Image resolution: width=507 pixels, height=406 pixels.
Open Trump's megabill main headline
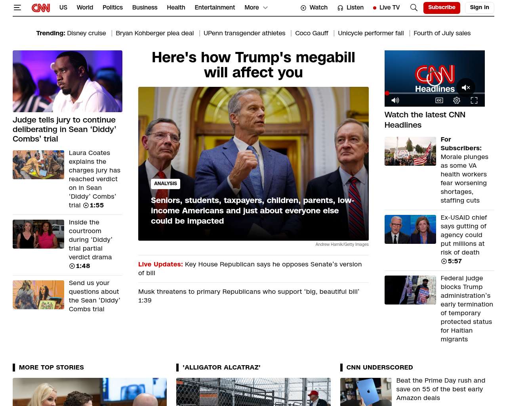253,65
